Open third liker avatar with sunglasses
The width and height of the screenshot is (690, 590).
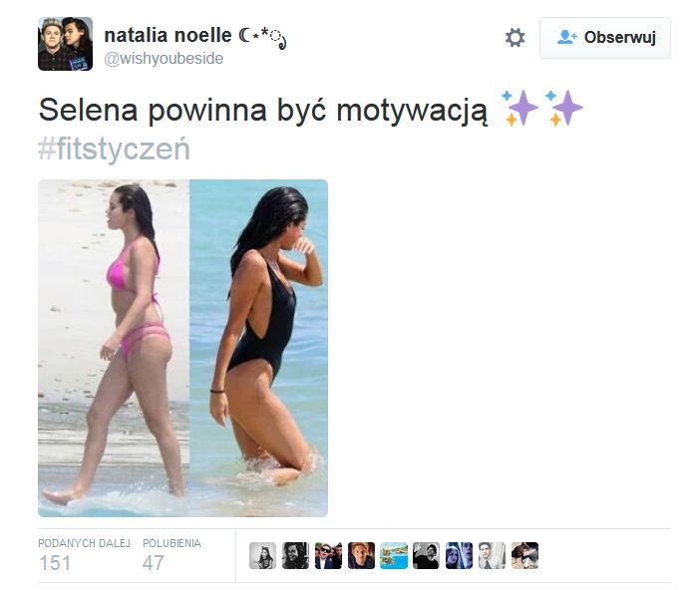click(x=328, y=555)
